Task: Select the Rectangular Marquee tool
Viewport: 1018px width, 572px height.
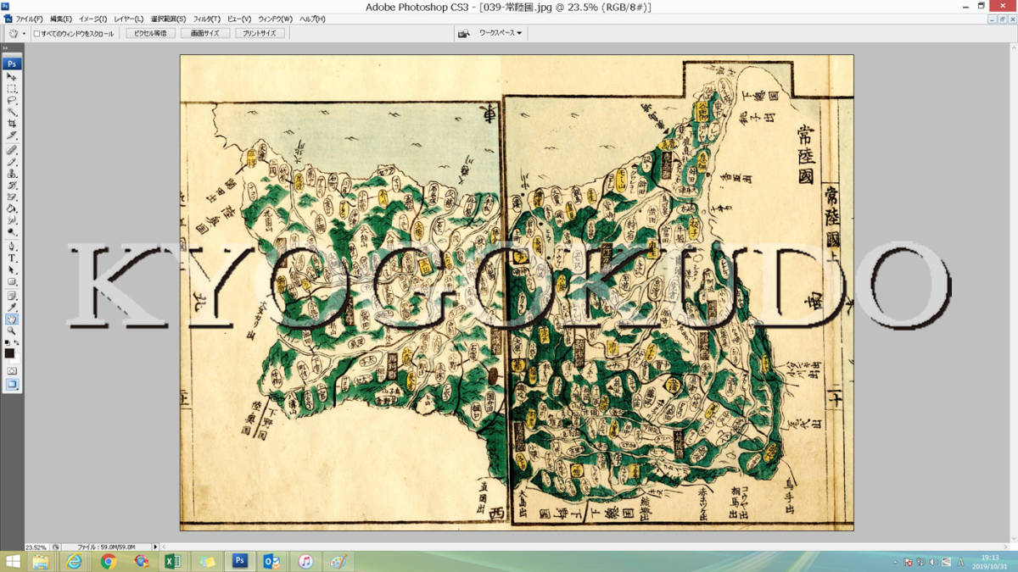Action: pyautogui.click(x=12, y=88)
